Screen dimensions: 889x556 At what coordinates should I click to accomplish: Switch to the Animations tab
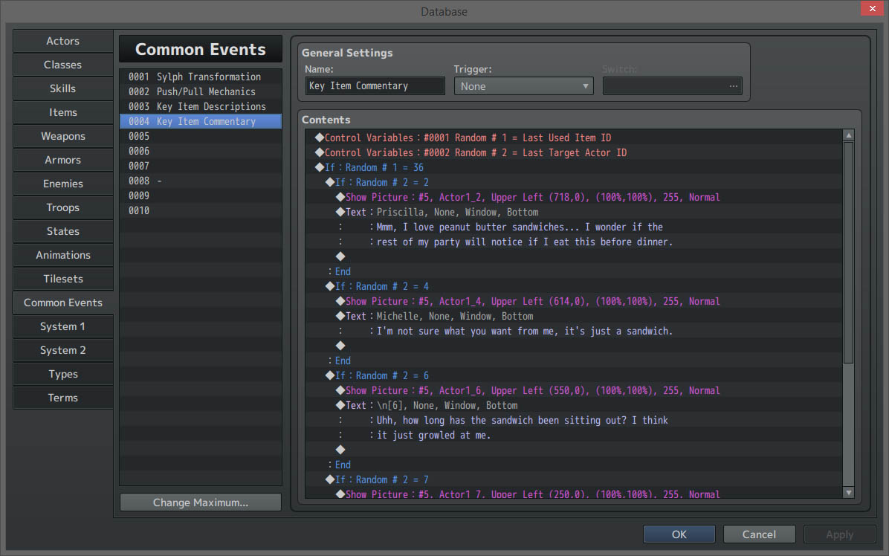click(63, 255)
